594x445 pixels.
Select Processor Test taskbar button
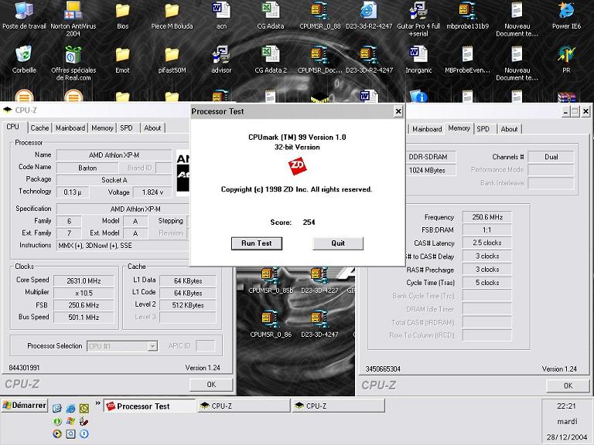coord(149,406)
